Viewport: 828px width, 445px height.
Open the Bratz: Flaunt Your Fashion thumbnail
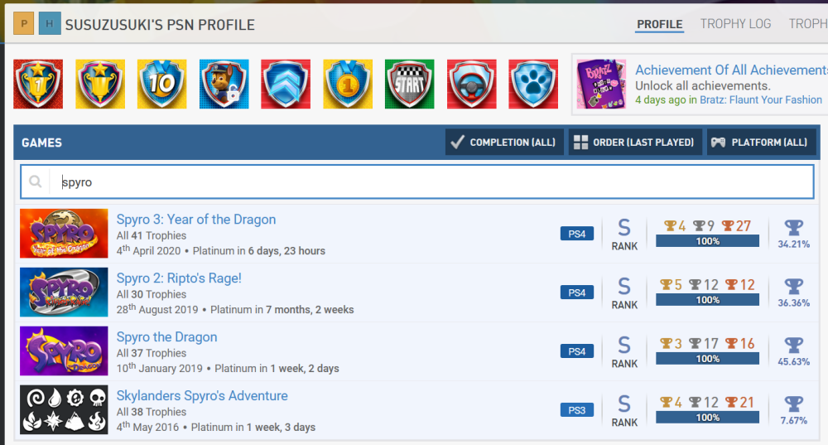(x=601, y=84)
